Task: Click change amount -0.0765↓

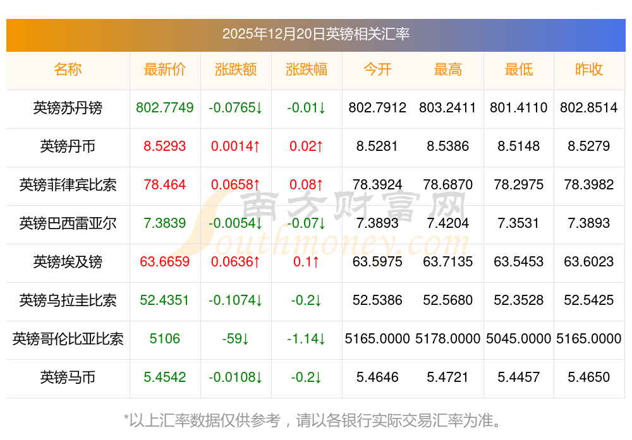Action: click(x=235, y=107)
